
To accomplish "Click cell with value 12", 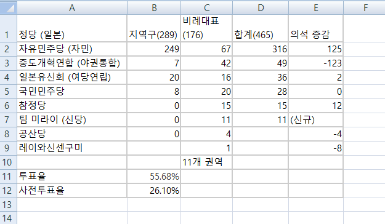I will [x=316, y=106].
